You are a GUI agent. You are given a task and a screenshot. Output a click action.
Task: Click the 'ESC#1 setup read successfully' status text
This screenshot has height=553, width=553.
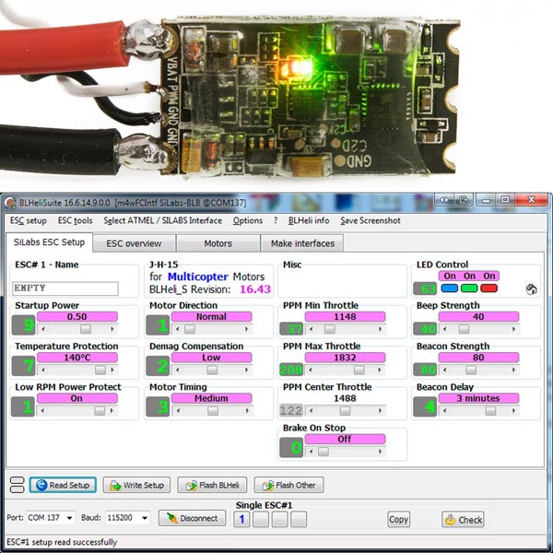pyautogui.click(x=62, y=542)
